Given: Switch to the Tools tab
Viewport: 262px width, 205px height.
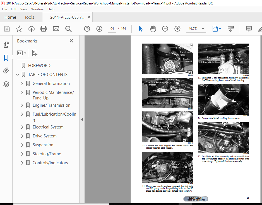Looking at the screenshot, I should [x=29, y=17].
